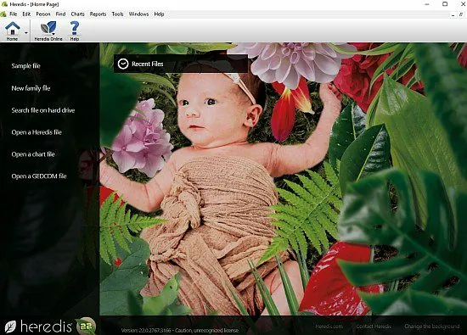Open the Windows menu

(138, 14)
